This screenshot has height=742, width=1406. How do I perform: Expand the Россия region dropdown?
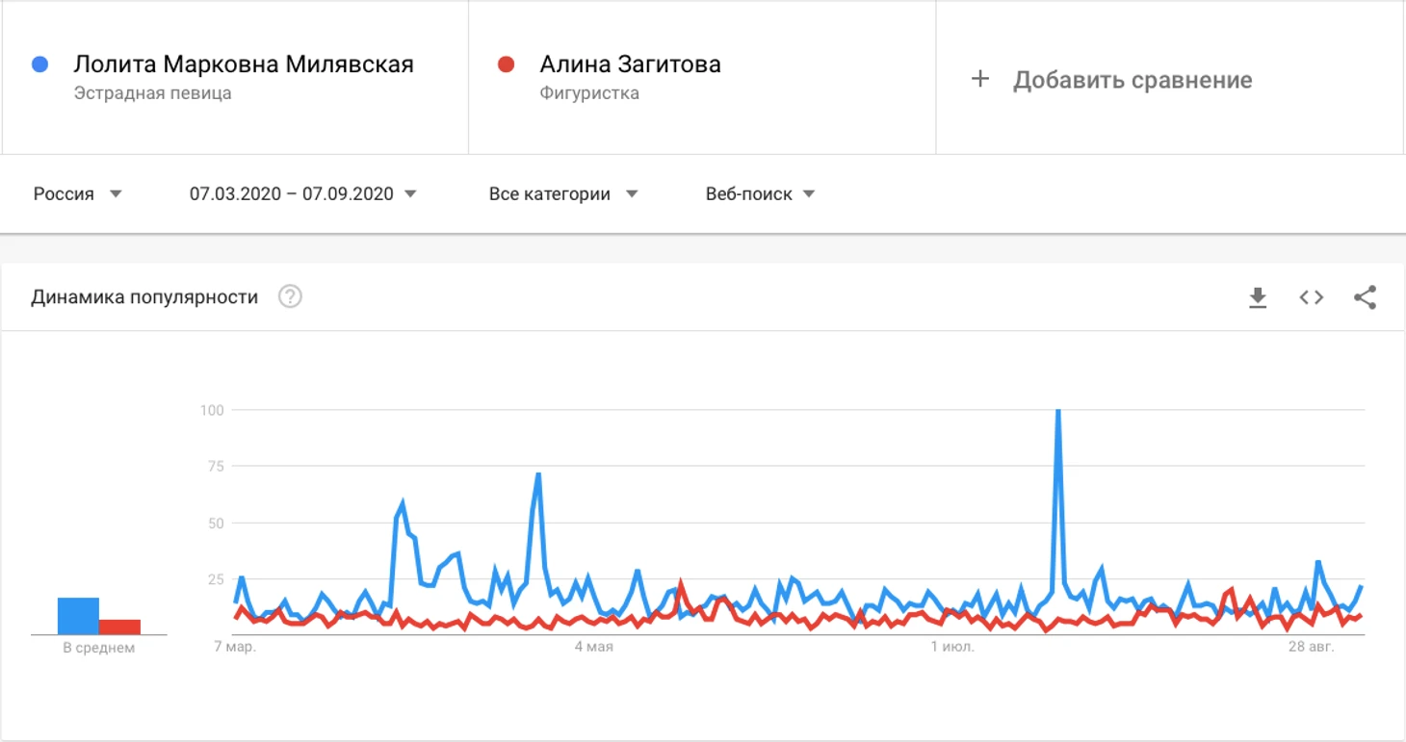[x=78, y=193]
